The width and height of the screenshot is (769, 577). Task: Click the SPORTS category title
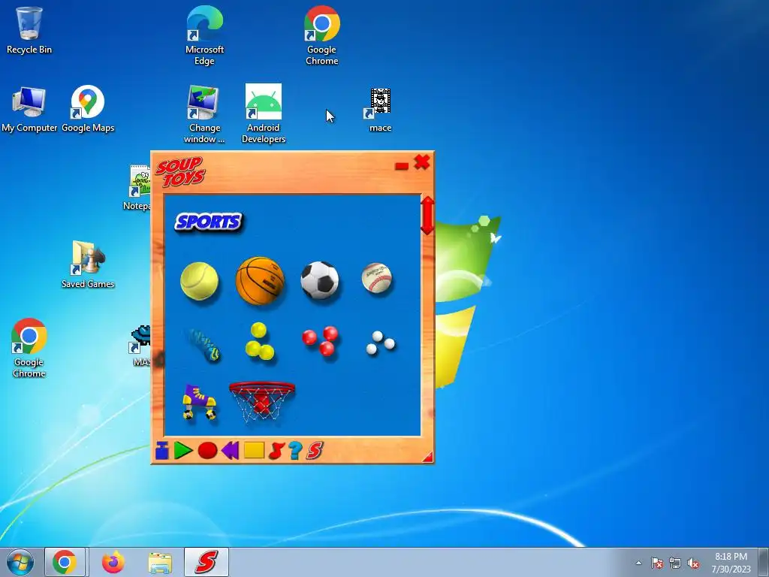(x=209, y=222)
